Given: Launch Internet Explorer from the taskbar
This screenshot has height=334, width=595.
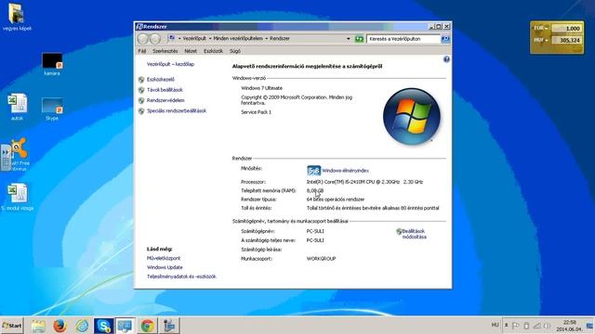Looking at the screenshot, I should point(82,326).
